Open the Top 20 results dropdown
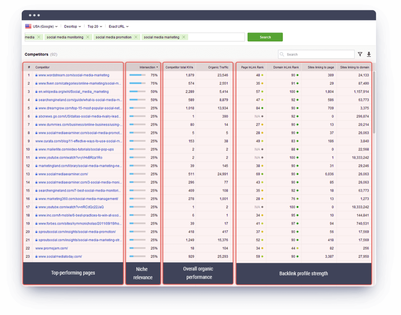The width and height of the screenshot is (401, 315). (x=95, y=26)
